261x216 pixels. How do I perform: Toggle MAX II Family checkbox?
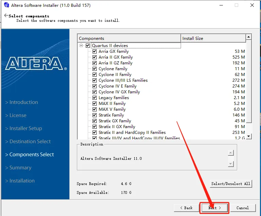(x=95, y=104)
